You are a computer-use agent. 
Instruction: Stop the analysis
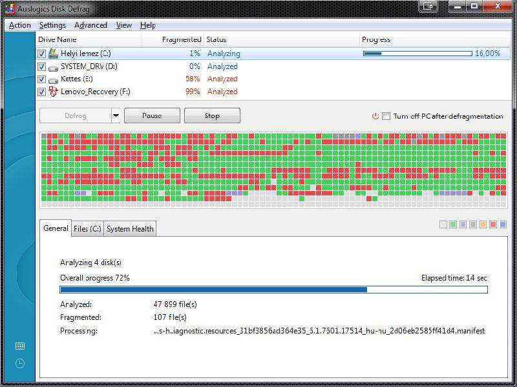coord(212,115)
